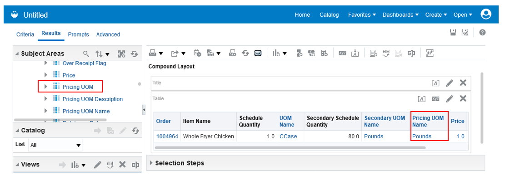Open order link 1004964
The image size is (505, 180).
tap(167, 136)
